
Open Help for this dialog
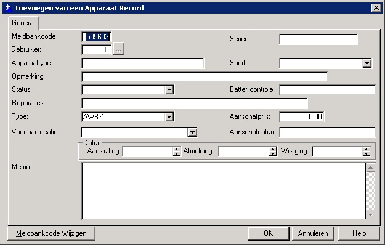[x=359, y=233]
